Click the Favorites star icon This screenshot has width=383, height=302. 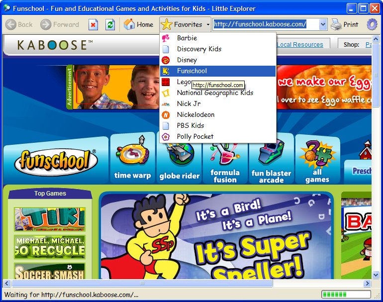click(x=167, y=24)
